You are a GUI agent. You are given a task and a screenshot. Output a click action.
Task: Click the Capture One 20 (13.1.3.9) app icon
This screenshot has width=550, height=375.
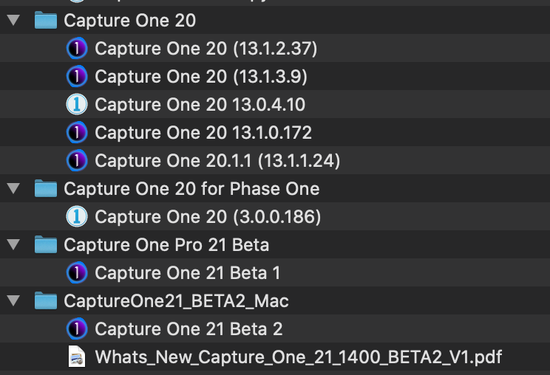pos(77,76)
